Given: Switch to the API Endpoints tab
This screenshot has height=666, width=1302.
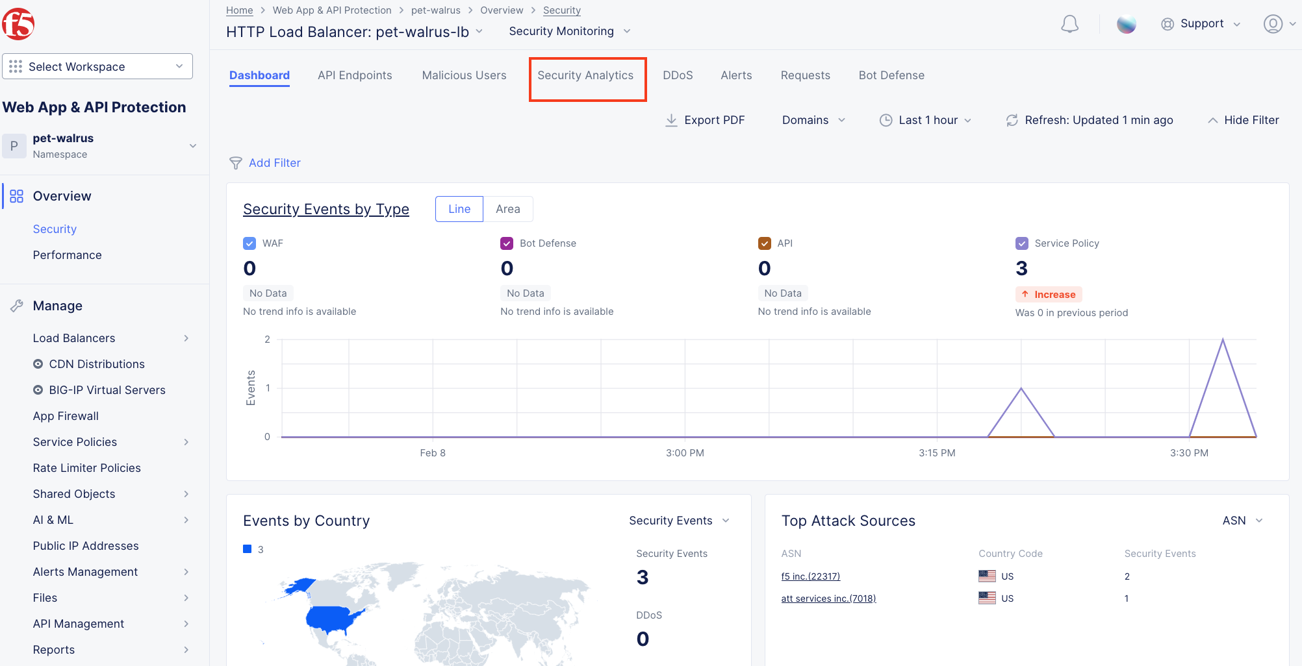Looking at the screenshot, I should 355,75.
